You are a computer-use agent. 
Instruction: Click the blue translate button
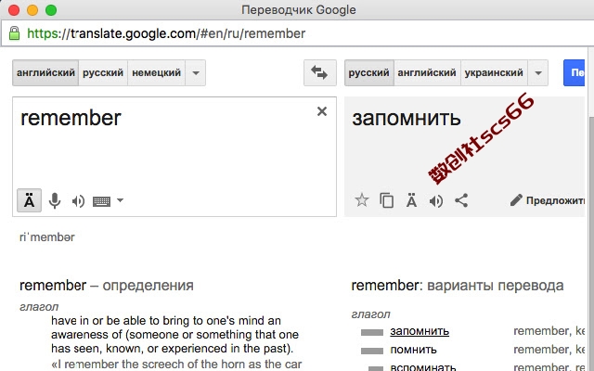[x=574, y=72]
